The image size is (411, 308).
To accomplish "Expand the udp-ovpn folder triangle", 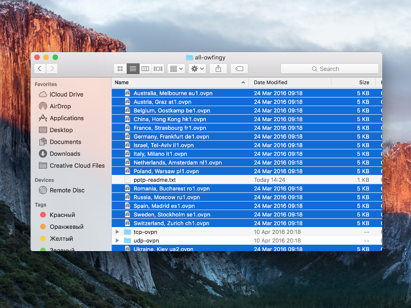I will [117, 240].
